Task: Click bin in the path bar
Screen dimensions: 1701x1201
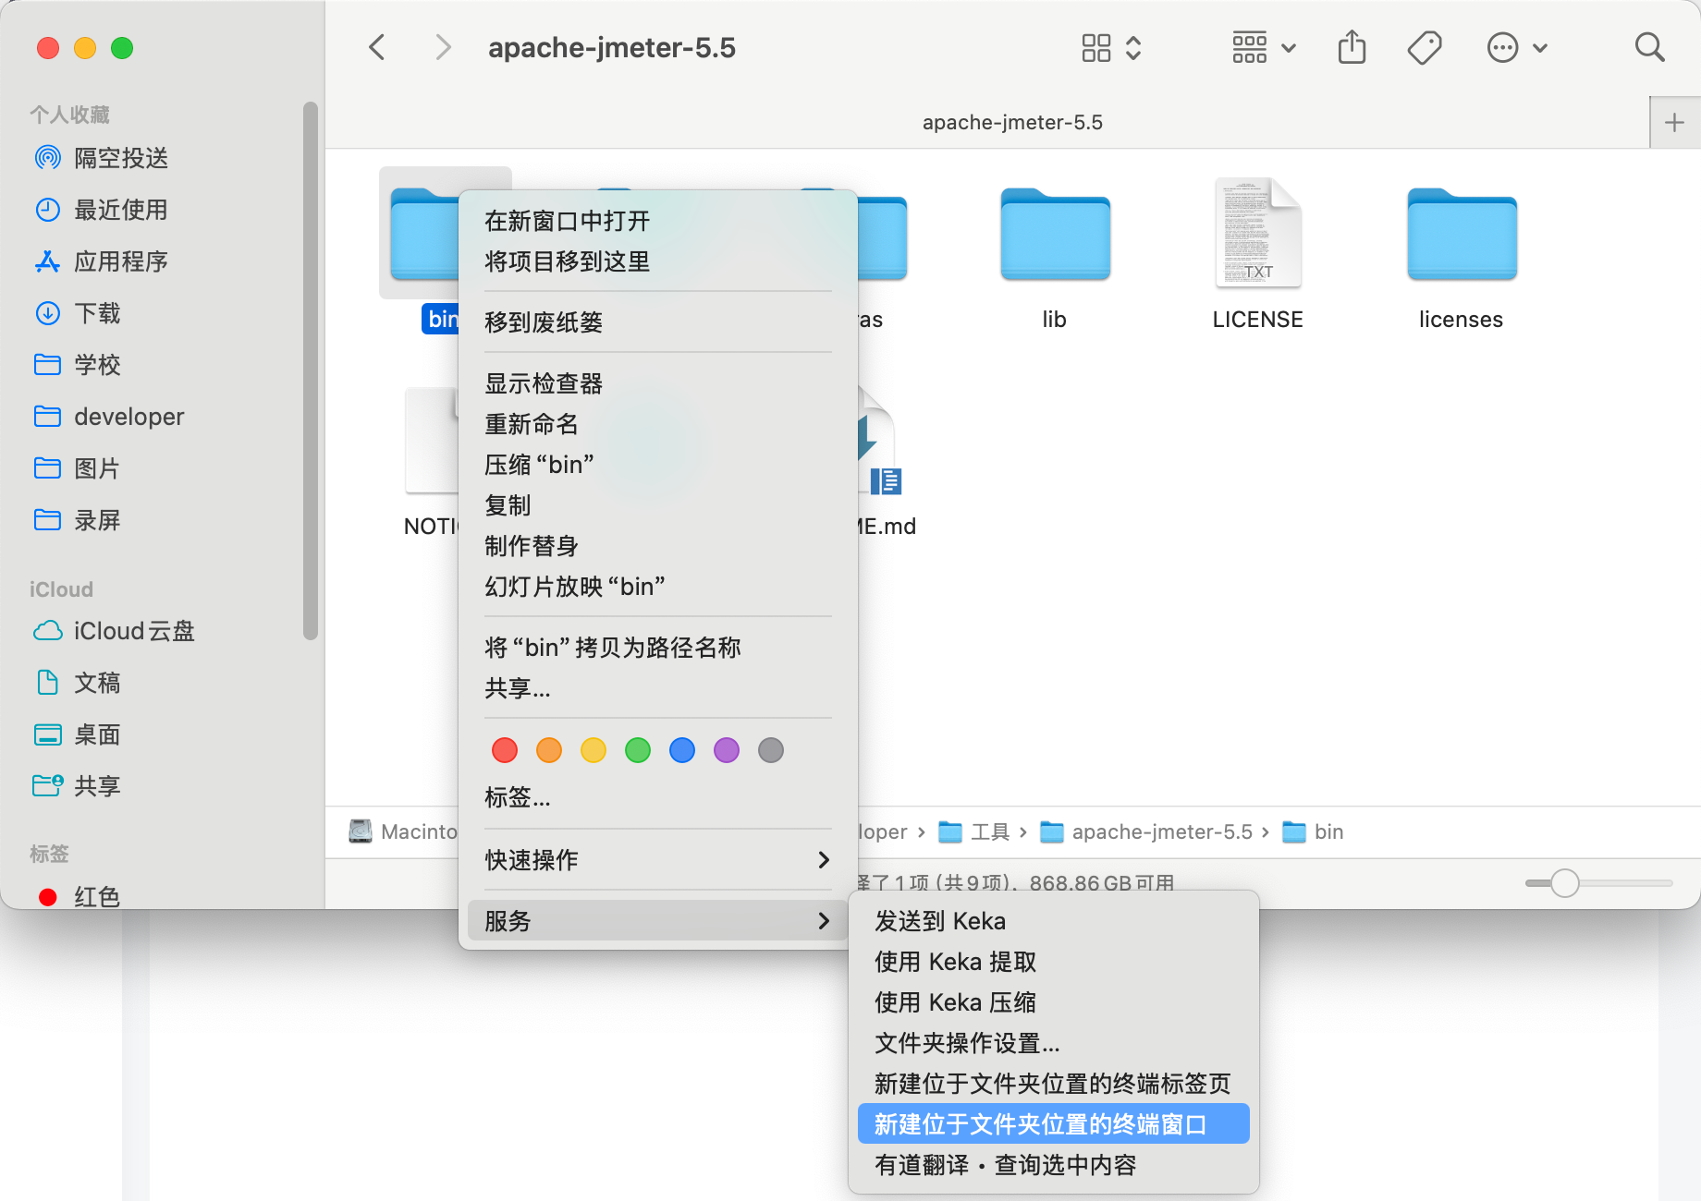Action: [1313, 831]
